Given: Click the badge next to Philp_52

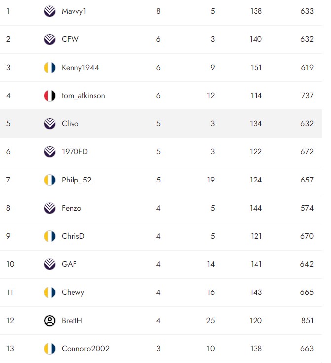Looking at the screenshot, I should pos(49,180).
